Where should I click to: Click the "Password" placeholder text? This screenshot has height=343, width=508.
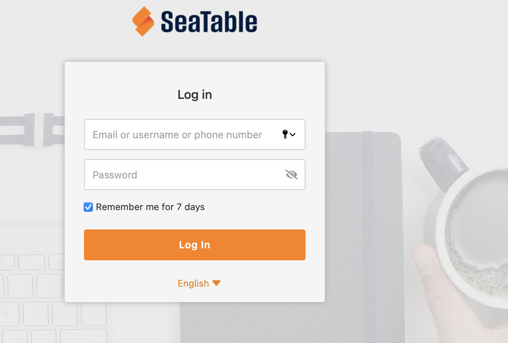coord(115,175)
